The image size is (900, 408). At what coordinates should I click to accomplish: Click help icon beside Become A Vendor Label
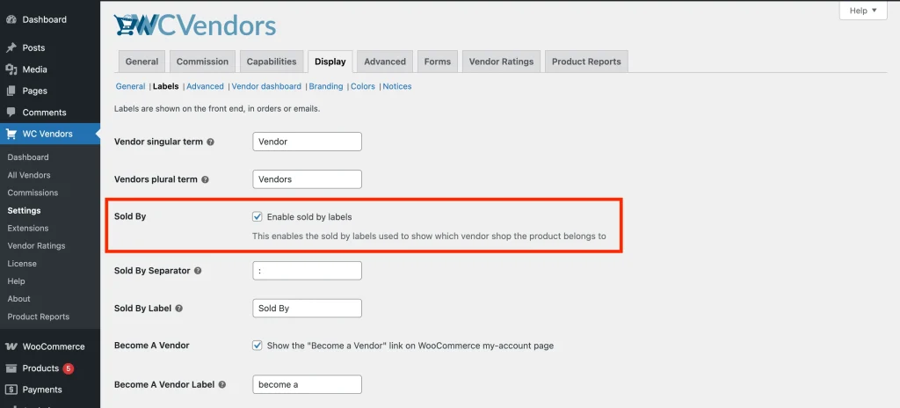[x=221, y=384]
